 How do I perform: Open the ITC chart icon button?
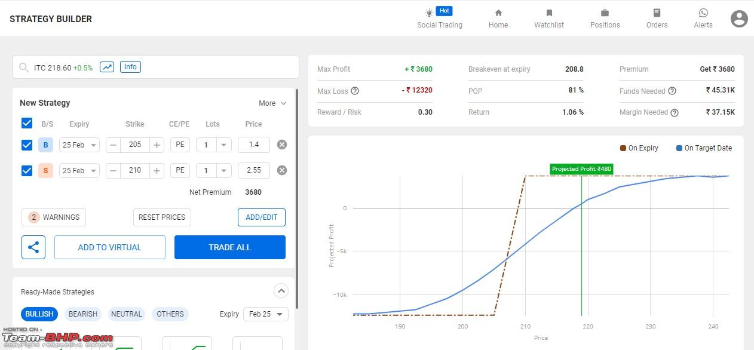(x=107, y=67)
